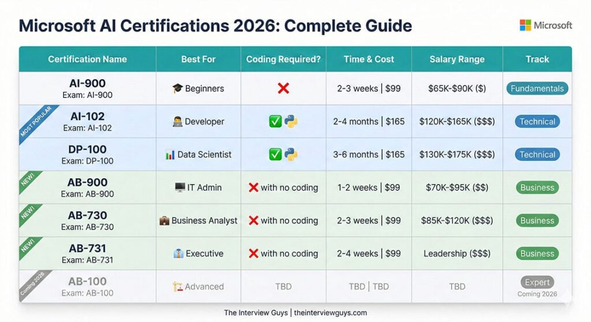591x322 pixels.
Task: Open the theinterviewguys.com footer link
Action: 330,313
